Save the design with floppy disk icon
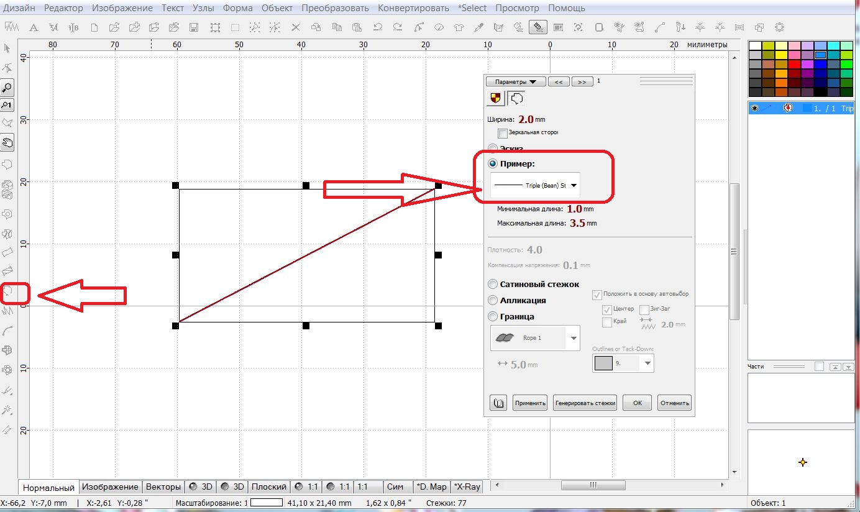 194,27
